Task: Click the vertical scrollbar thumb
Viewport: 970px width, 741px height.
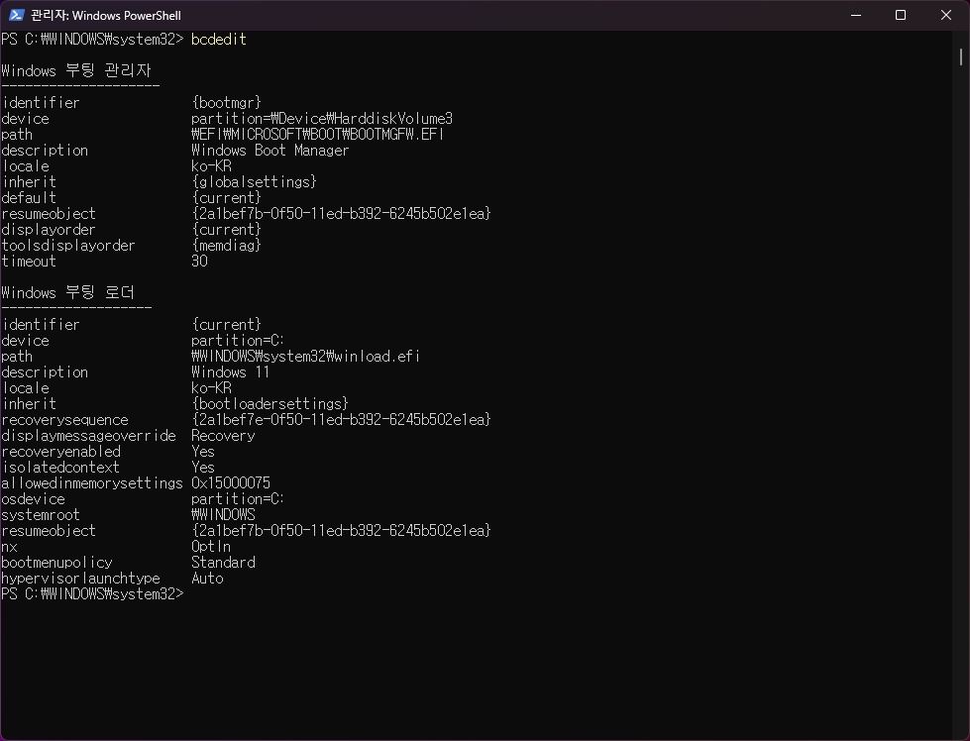Action: [x=961, y=56]
